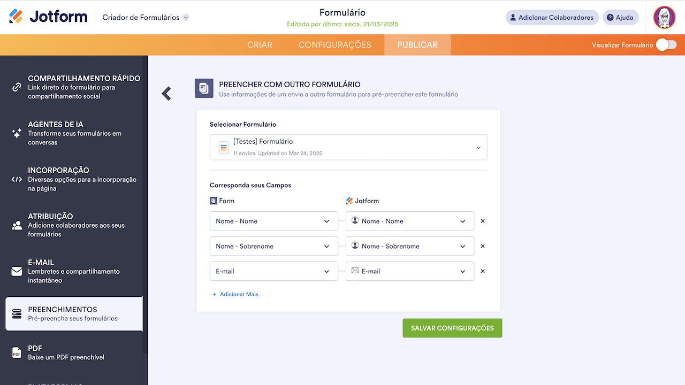Expand Criador de Formulários product menu
This screenshot has height=385, width=685.
click(186, 18)
